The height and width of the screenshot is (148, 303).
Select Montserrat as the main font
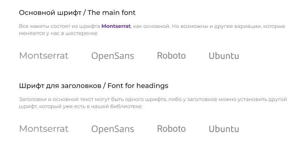[44, 55]
